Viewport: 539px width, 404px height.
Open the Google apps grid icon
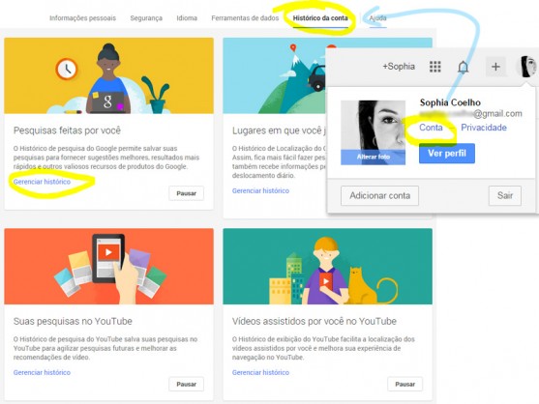coord(434,67)
